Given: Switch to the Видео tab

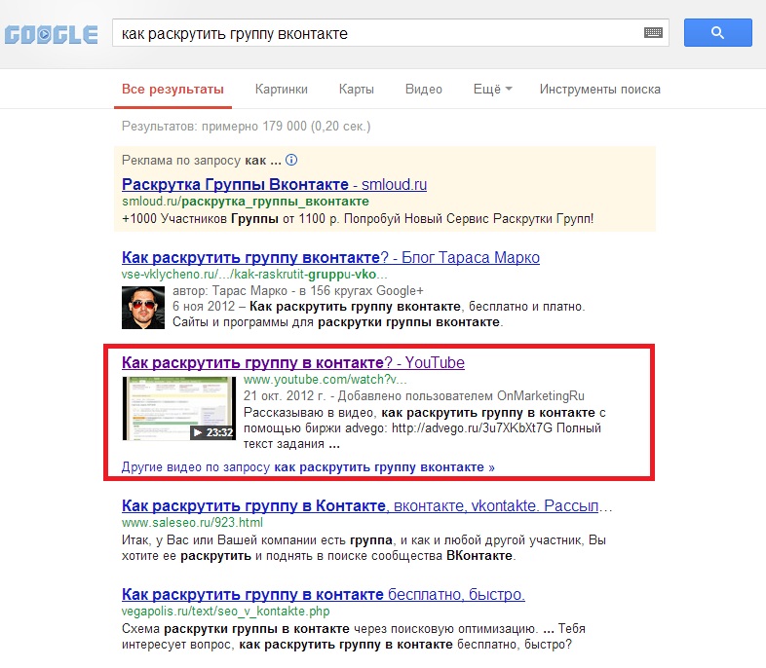Looking at the screenshot, I should (x=424, y=90).
